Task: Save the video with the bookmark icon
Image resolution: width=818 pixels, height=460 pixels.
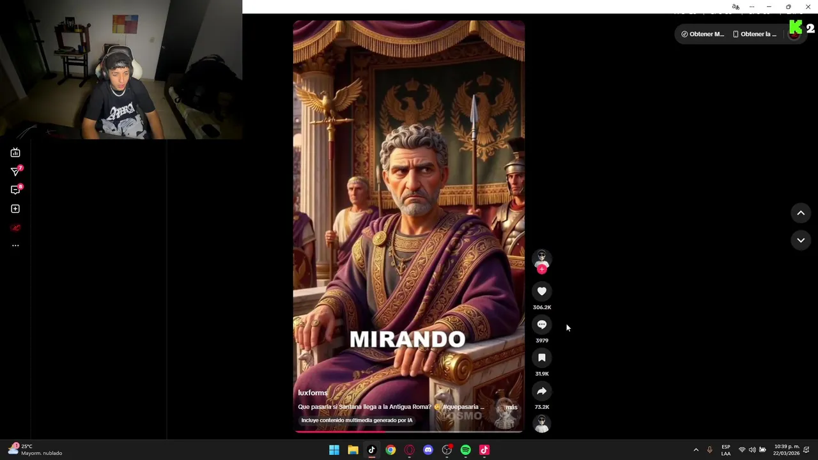Action: pyautogui.click(x=542, y=358)
